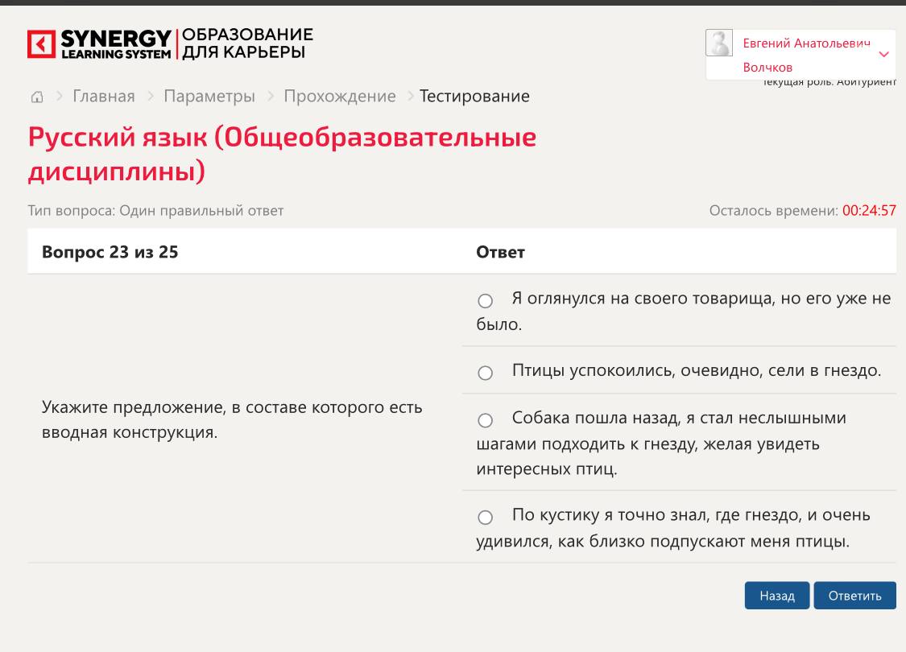Open the home icon in breadcrumbs

[37, 97]
